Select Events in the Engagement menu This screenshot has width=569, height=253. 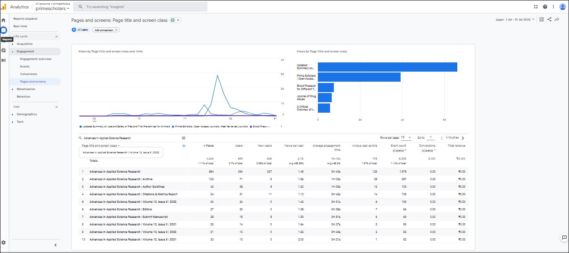point(25,67)
